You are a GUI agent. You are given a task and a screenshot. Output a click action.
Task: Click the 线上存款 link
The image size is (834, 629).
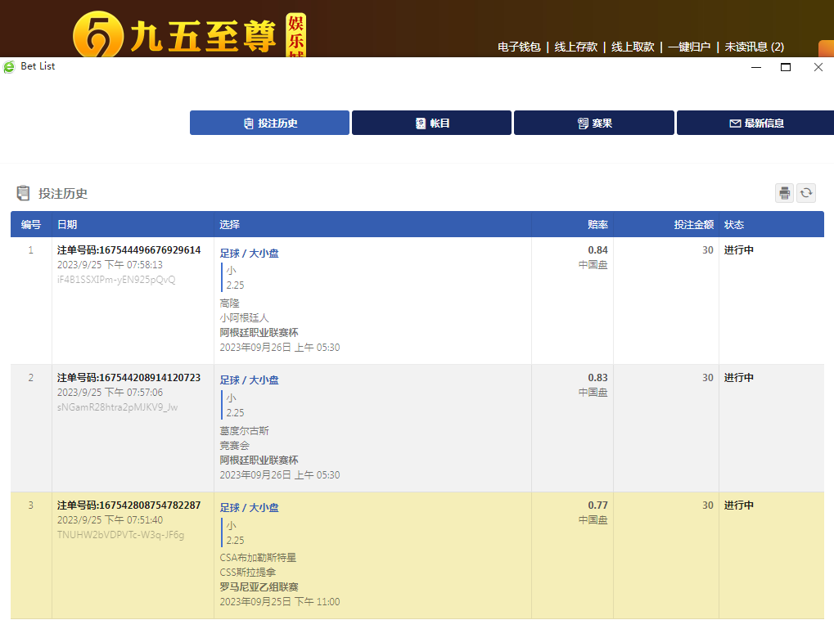click(x=575, y=47)
